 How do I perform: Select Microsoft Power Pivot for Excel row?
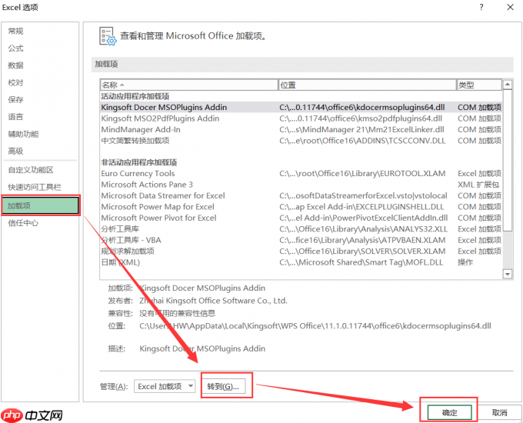(301, 218)
